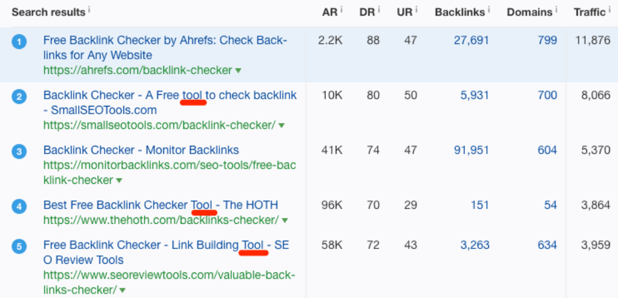Open the 91,951 backlinks count
The image size is (618, 298).
click(x=471, y=150)
